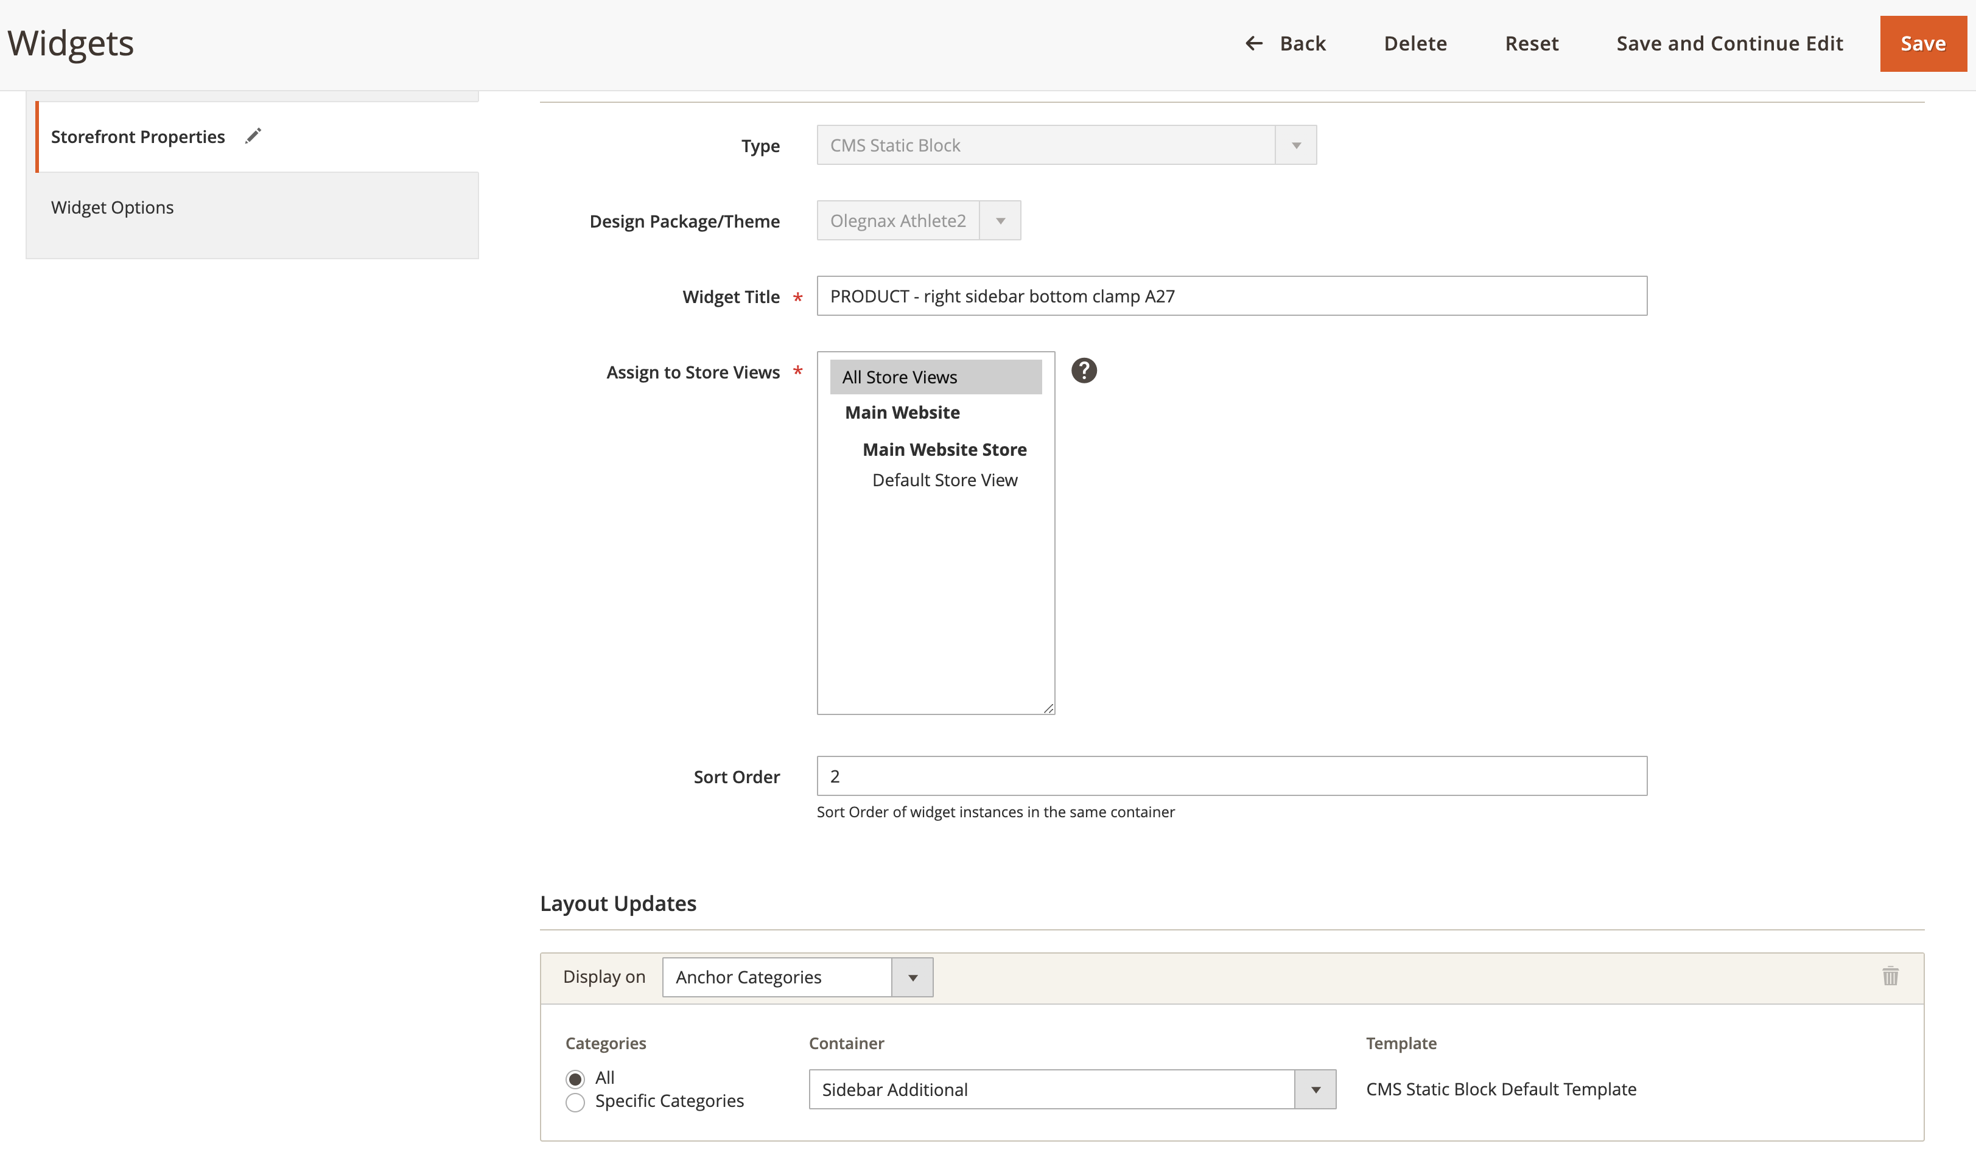Delete layout update with trash icon
The height and width of the screenshot is (1155, 1976).
point(1890,976)
